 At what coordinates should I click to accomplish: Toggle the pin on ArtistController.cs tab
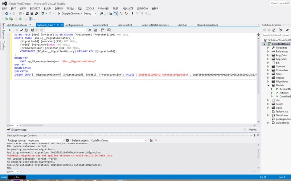click(x=30, y=25)
